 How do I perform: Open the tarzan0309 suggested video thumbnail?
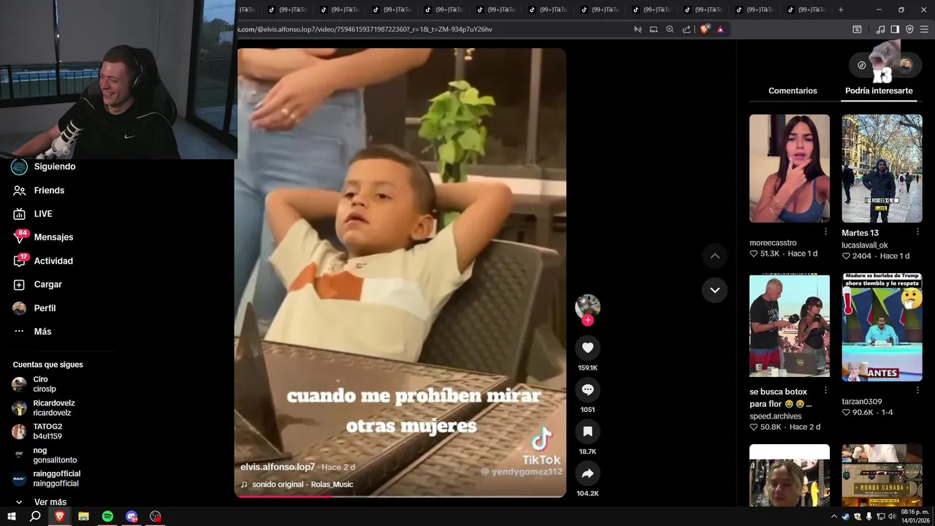882,327
